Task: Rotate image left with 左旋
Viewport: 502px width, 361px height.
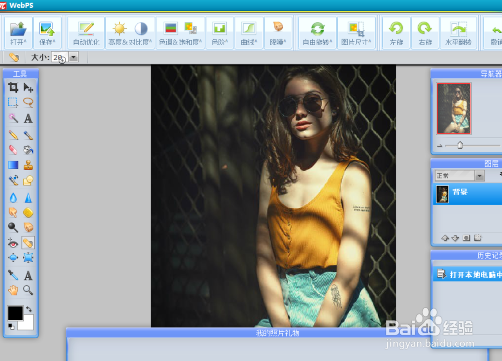Action: click(x=396, y=33)
